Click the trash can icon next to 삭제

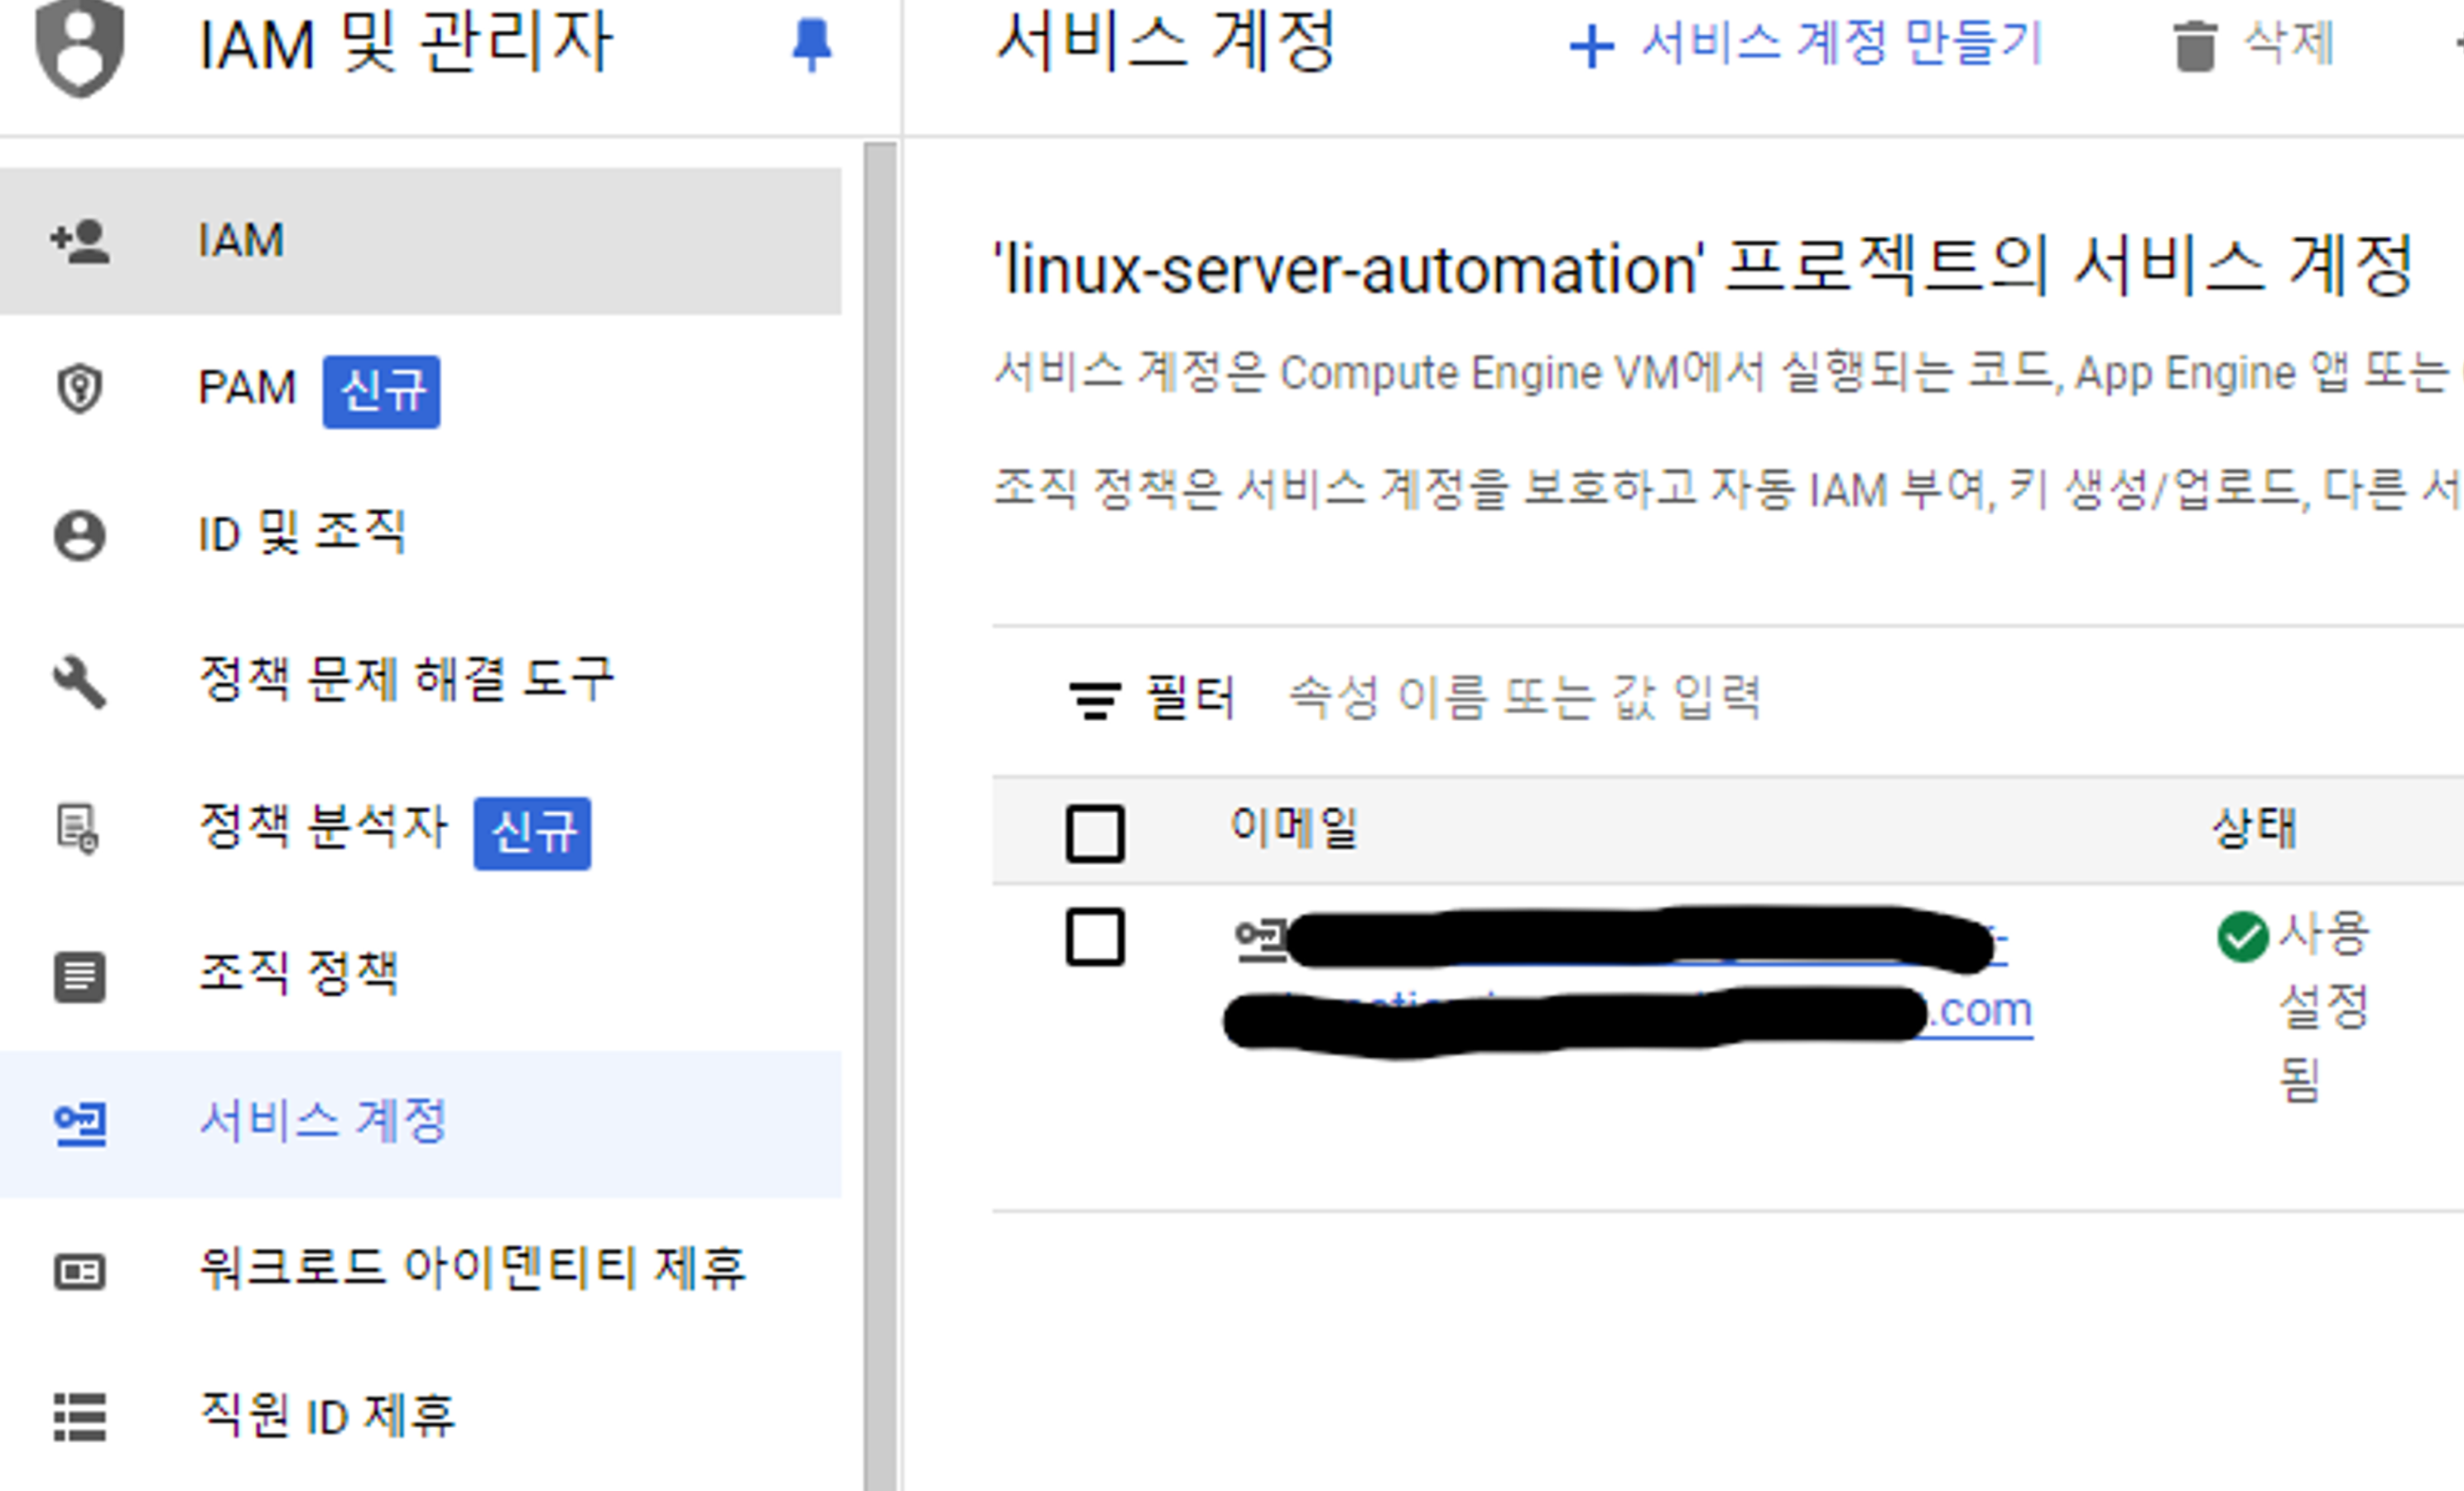click(2195, 46)
